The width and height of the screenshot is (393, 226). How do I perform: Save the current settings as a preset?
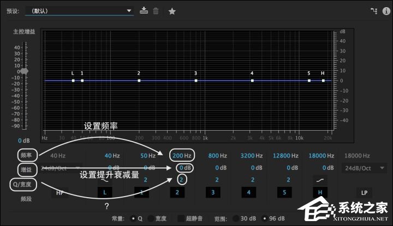coord(144,10)
